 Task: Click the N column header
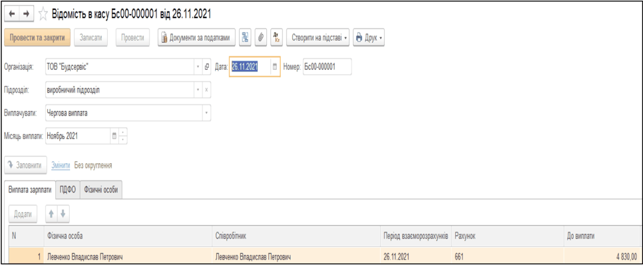pos(25,236)
